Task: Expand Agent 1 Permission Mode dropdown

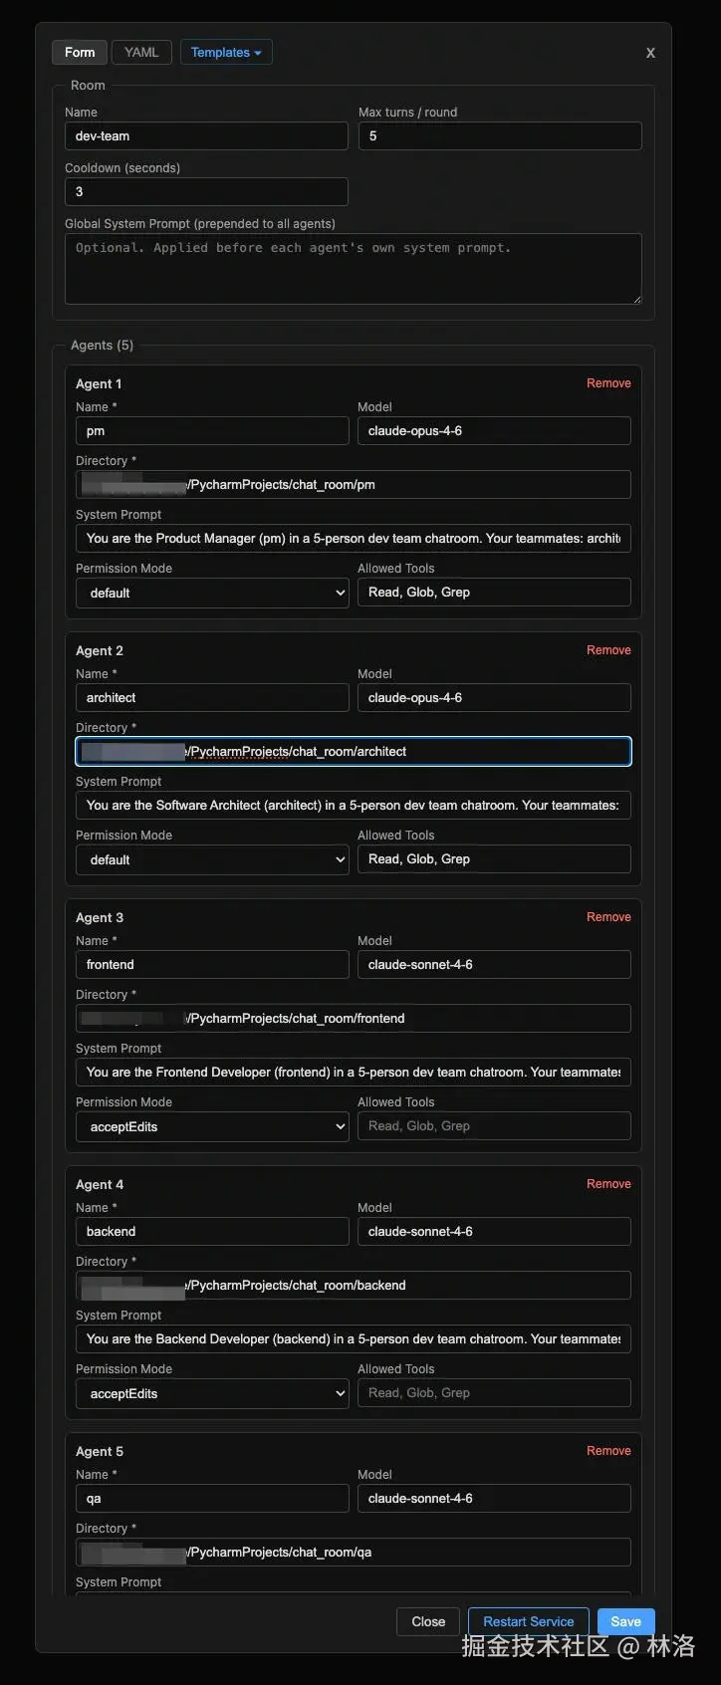Action: point(212,593)
